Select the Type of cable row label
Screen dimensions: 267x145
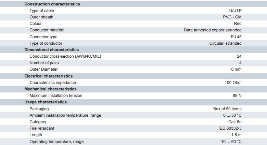point(42,11)
